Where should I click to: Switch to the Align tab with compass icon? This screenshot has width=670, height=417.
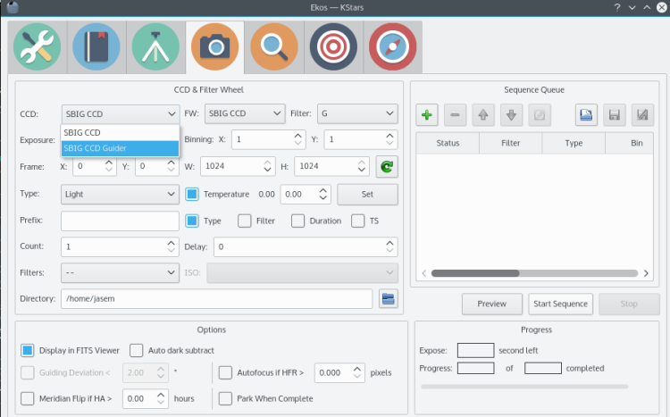[393, 47]
